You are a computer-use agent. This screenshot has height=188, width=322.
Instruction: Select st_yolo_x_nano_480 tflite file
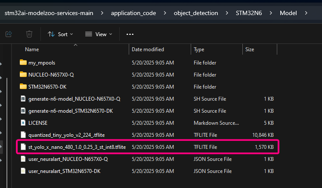pos(77,147)
